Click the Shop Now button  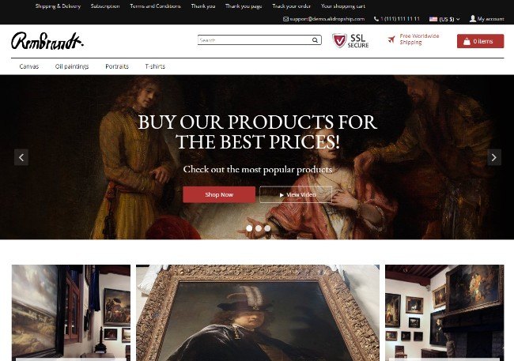click(x=219, y=194)
